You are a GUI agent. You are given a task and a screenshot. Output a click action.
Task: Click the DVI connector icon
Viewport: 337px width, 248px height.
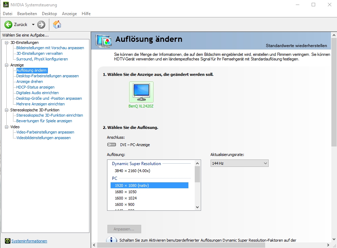(112, 145)
